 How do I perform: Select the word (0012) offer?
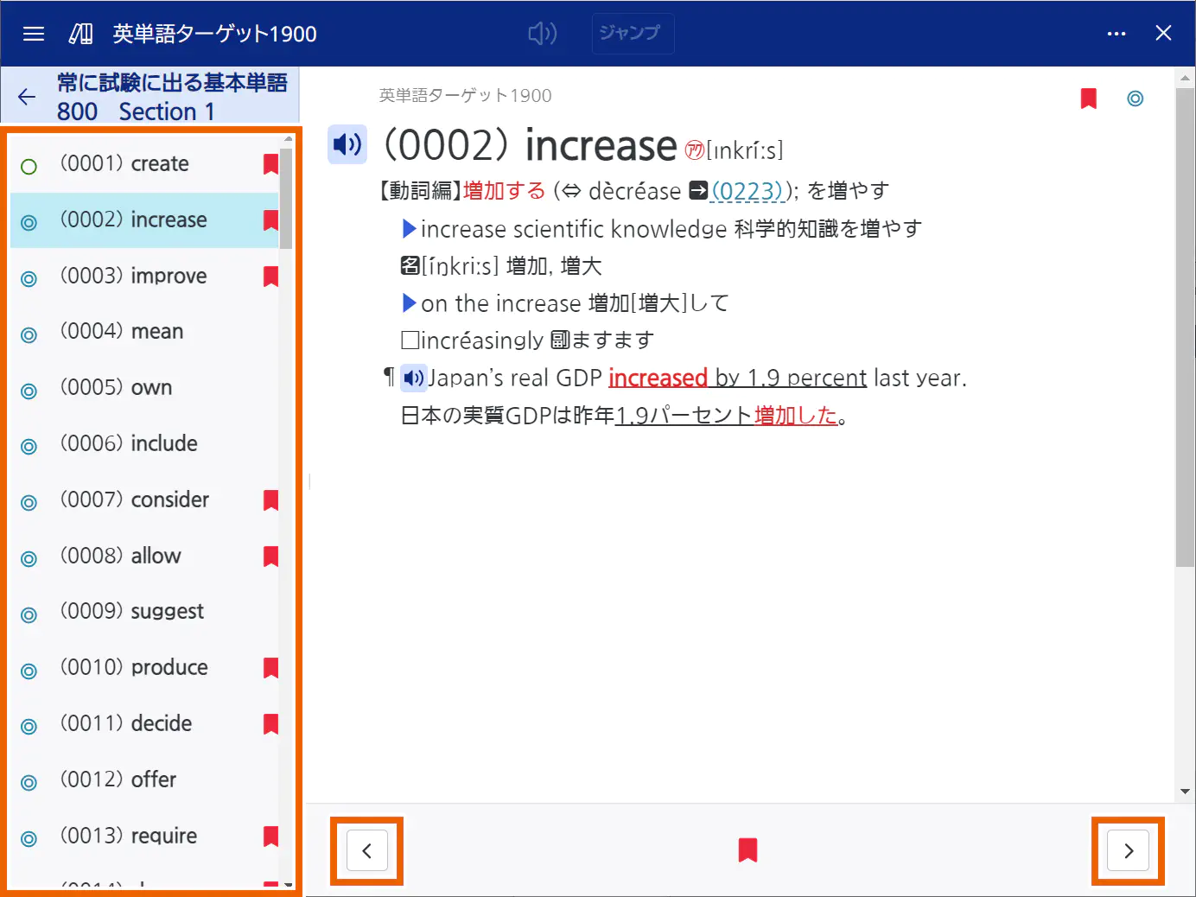point(118,780)
